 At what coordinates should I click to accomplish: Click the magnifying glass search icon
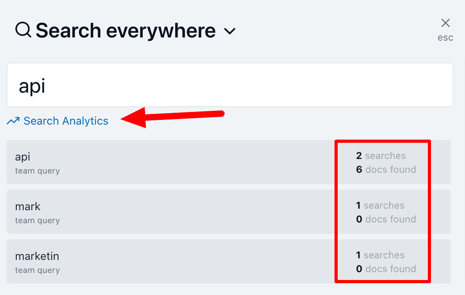click(23, 30)
